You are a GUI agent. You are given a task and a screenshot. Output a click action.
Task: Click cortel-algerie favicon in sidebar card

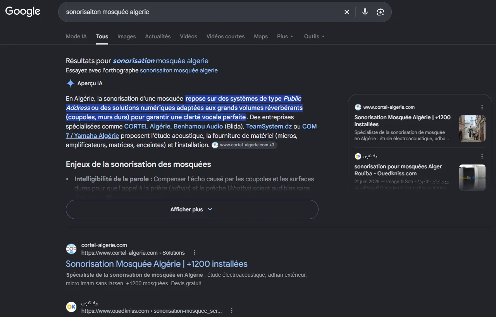(x=358, y=107)
